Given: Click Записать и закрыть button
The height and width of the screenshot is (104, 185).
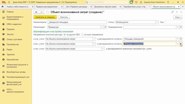Looking at the screenshot, I should (x=45, y=17).
